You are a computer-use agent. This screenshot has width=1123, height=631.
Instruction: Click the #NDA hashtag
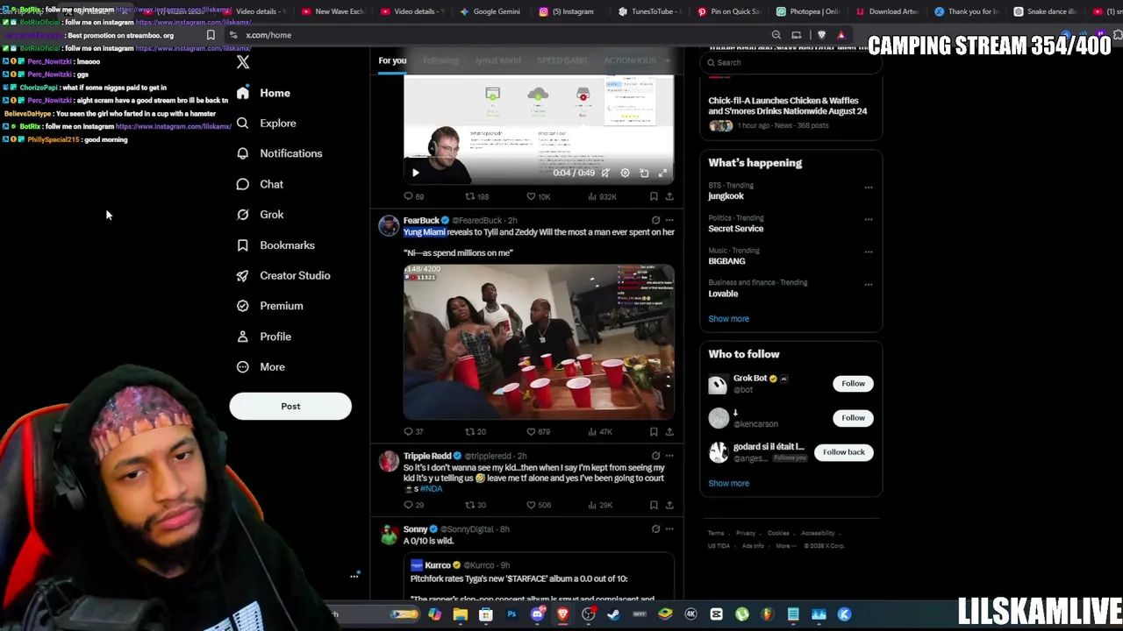click(x=432, y=489)
